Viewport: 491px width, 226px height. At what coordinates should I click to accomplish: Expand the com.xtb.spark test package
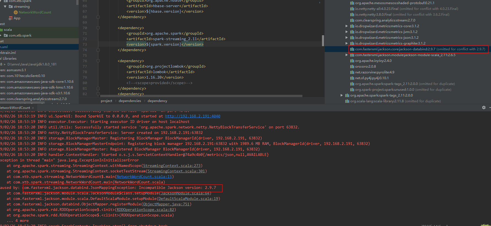point(1,35)
